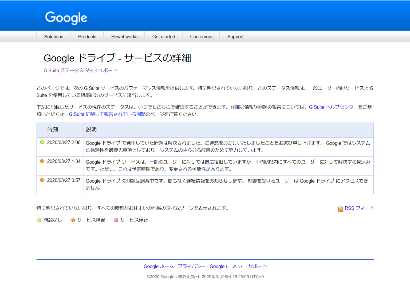
Task: Select the Customers tab
Action: pos(201,37)
